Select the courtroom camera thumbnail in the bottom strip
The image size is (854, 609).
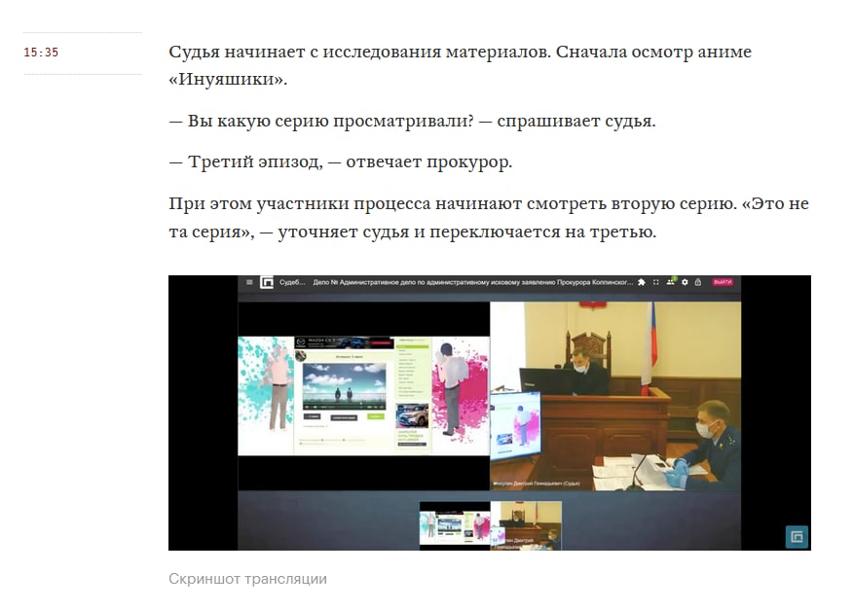526,525
